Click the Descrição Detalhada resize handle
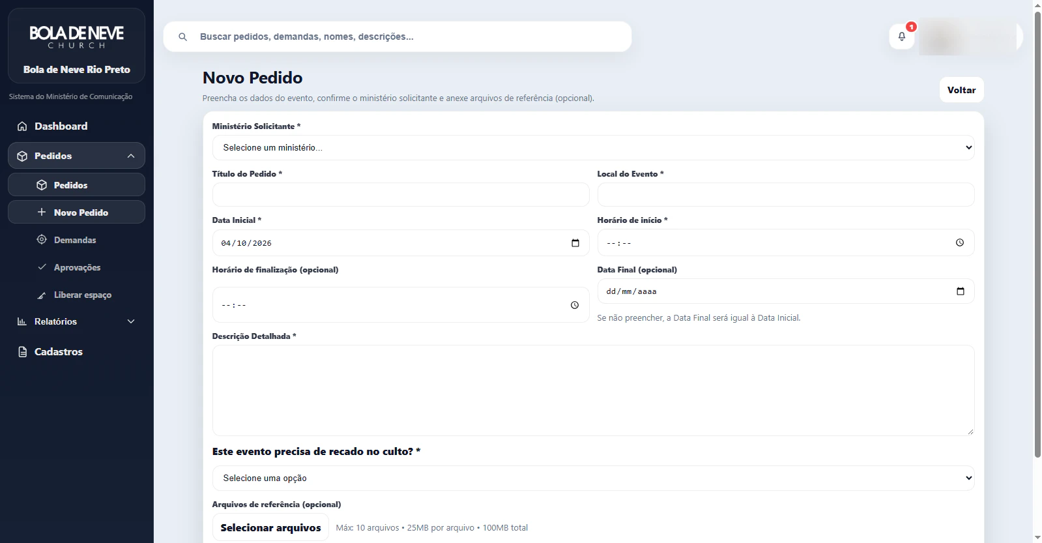This screenshot has height=543, width=1042. coord(970,432)
